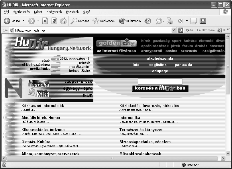The height and width of the screenshot is (169, 232).
Task: Click the Windows flag logo
Action: pyautogui.click(x=225, y=12)
